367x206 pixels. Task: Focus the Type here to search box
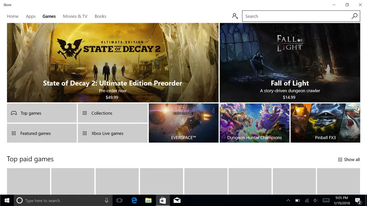coord(63,200)
